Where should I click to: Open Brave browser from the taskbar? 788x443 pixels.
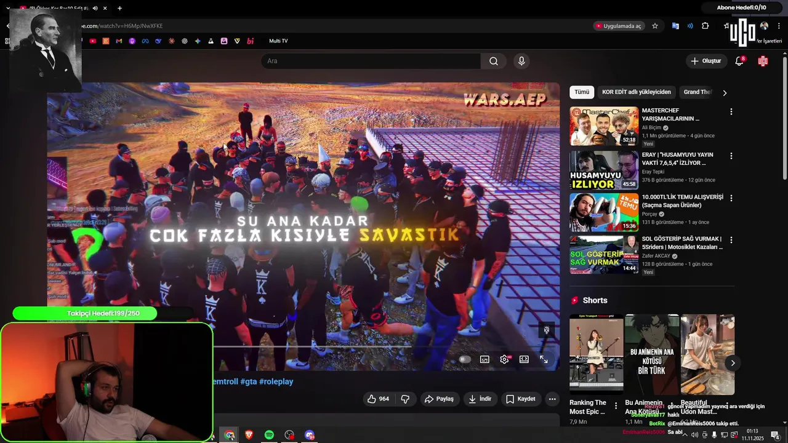249,435
